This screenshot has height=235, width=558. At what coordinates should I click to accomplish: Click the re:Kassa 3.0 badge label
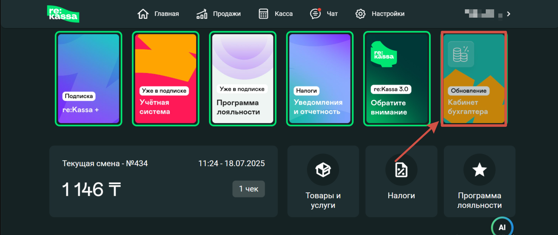pos(391,89)
